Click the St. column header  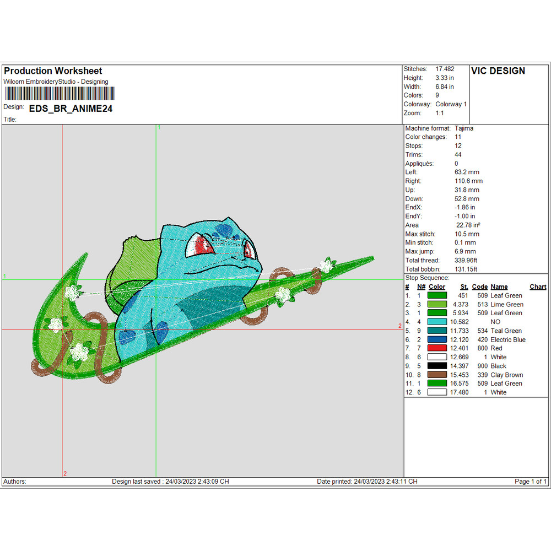(464, 287)
